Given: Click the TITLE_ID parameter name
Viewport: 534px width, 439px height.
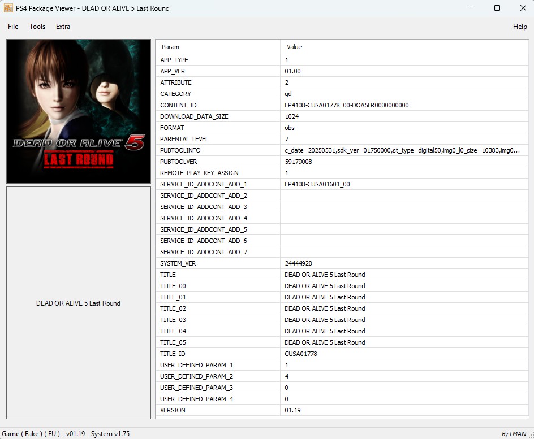Looking at the screenshot, I should 173,354.
